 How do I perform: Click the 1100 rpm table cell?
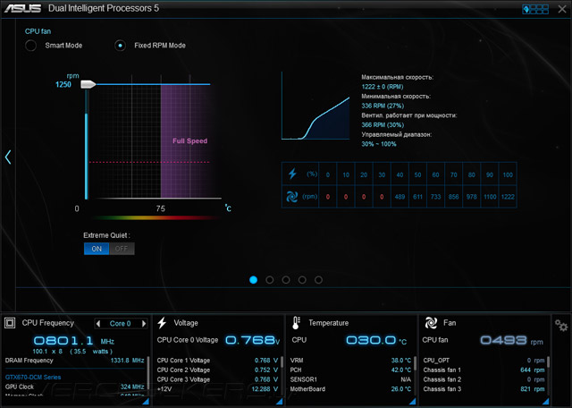tap(490, 197)
